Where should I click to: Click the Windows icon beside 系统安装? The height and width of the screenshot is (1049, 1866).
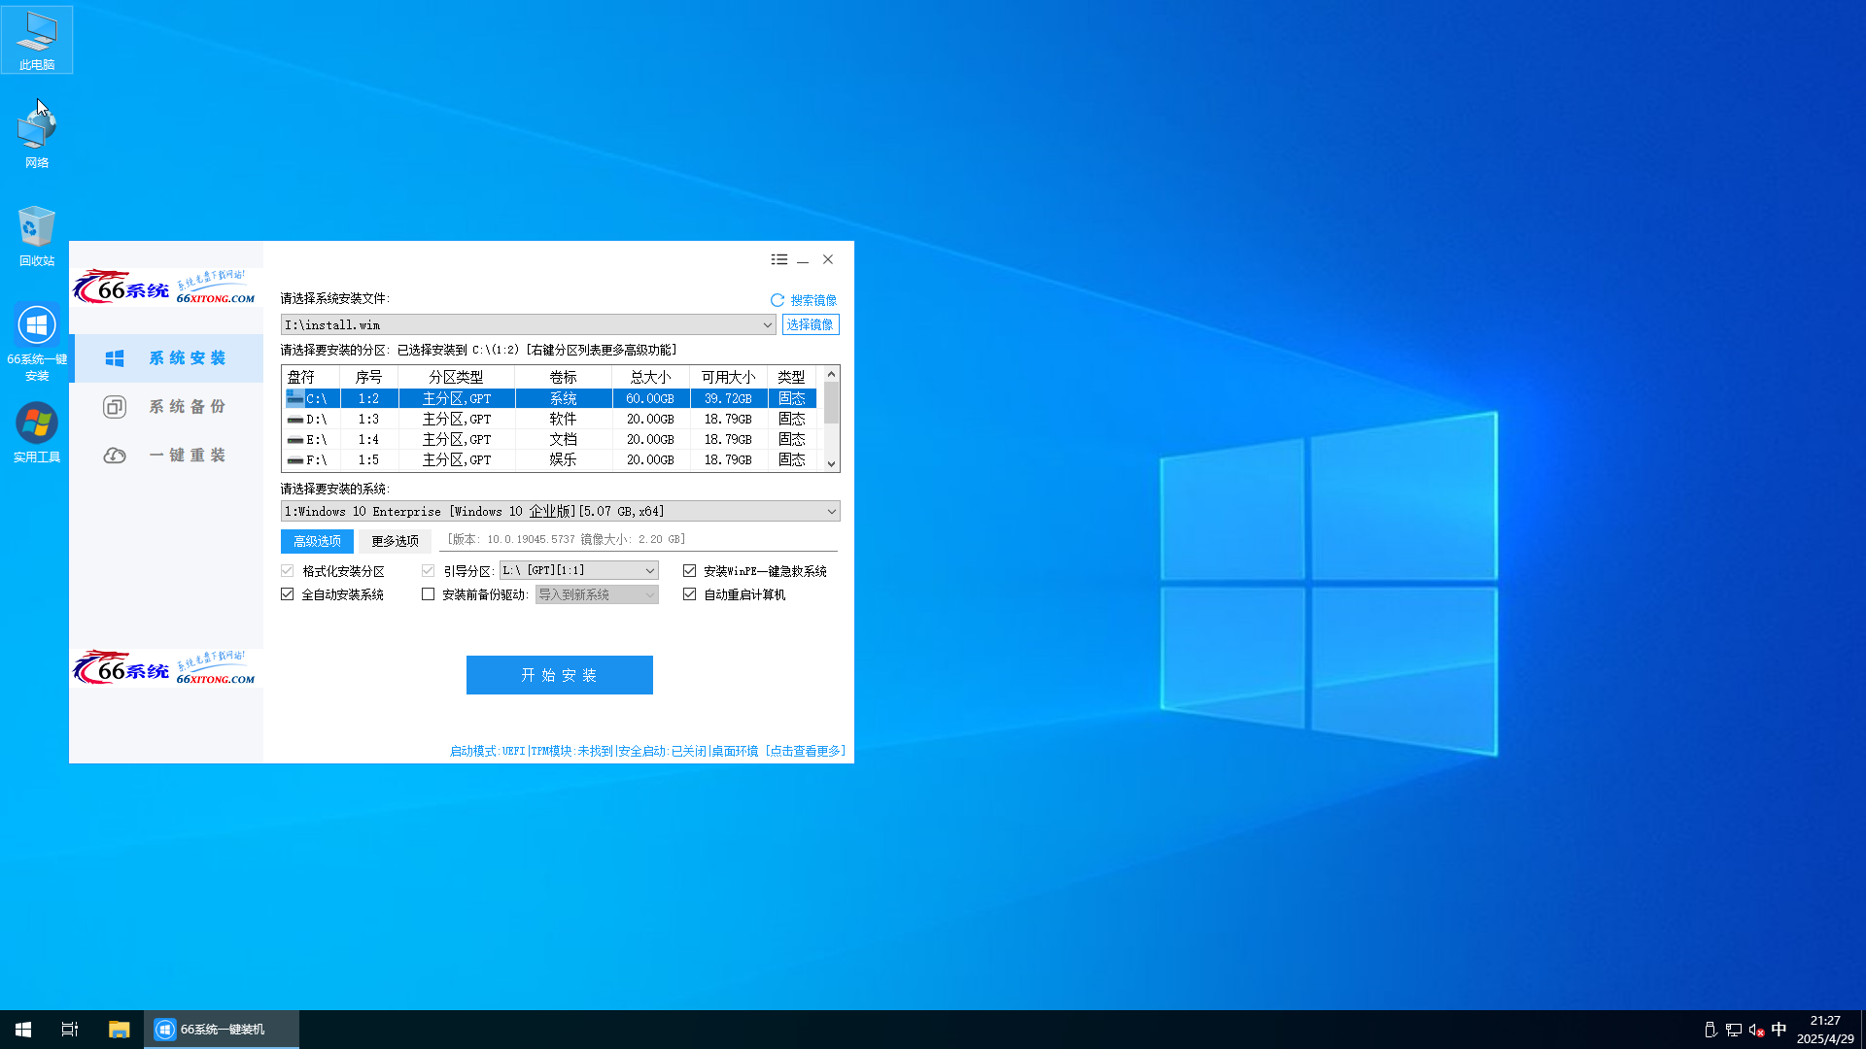click(115, 358)
